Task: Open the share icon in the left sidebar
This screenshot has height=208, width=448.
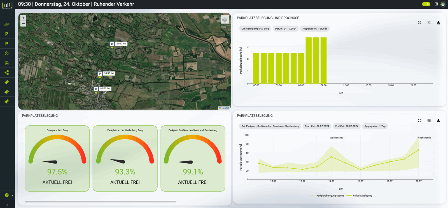Action: tap(7, 73)
